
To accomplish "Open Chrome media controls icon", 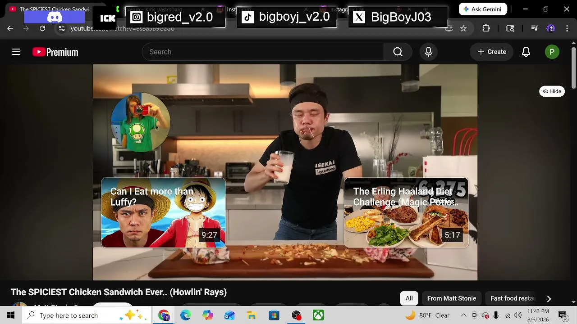I will click(535, 28).
